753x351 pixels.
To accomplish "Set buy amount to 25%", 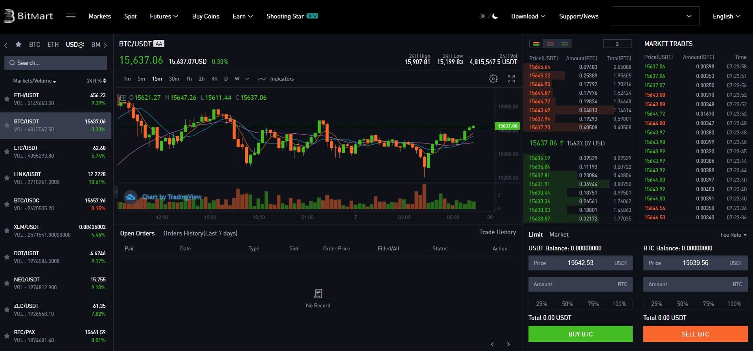I will (x=541, y=303).
